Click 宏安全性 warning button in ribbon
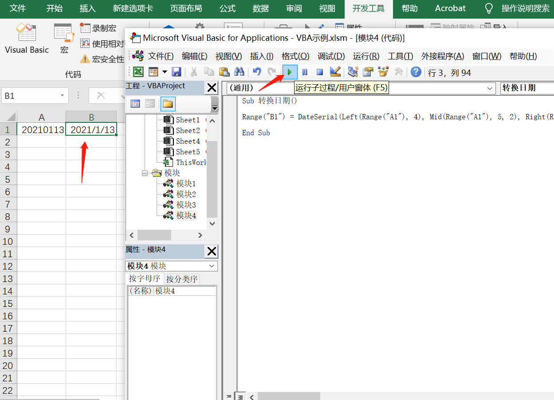This screenshot has width=554, height=400. 102,59
